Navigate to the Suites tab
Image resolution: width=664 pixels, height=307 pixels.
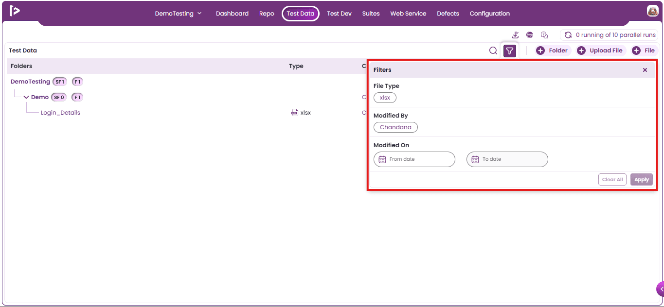371,14
